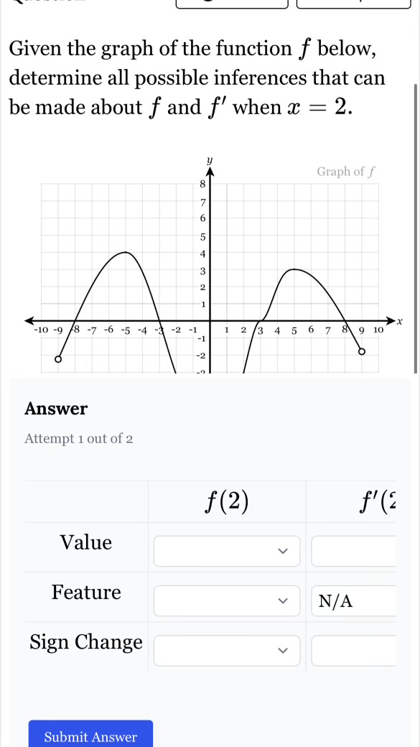Image resolution: width=420 pixels, height=747 pixels.
Task: Click the second button at the top right
Action: (351, 4)
